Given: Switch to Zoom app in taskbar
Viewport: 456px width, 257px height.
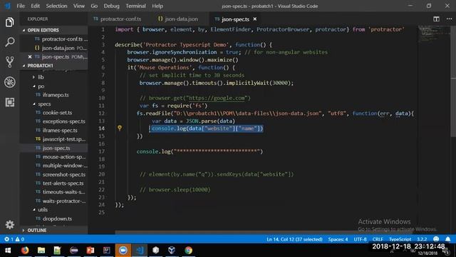Looking at the screenshot, I should click(123, 251).
